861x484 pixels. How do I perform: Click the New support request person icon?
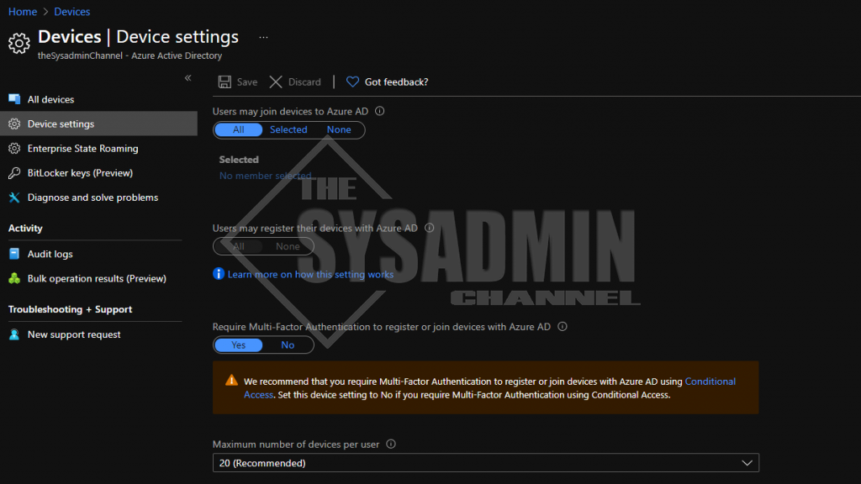click(14, 334)
